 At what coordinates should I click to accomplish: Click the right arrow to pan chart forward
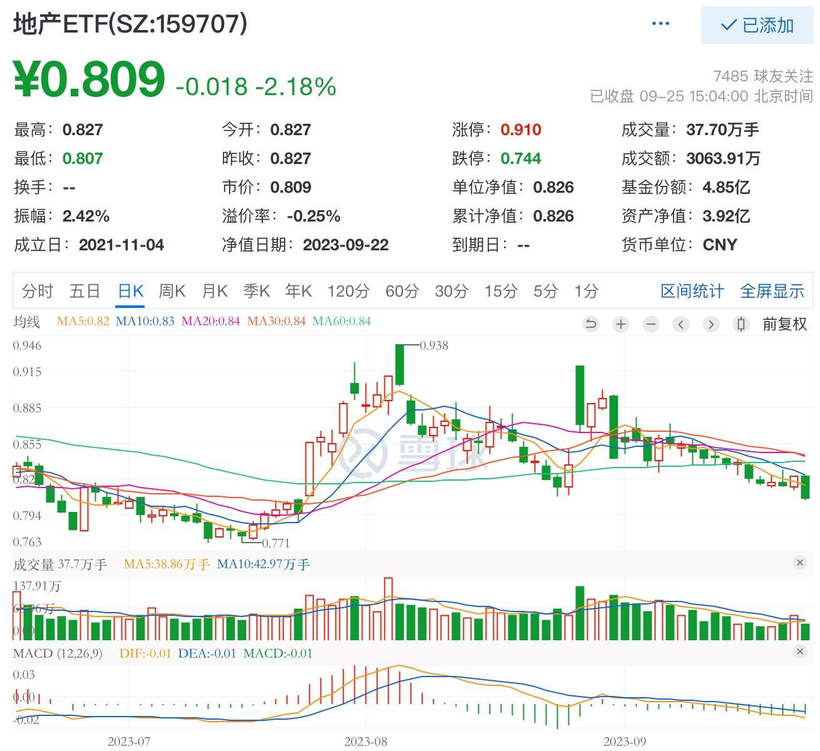(x=710, y=324)
